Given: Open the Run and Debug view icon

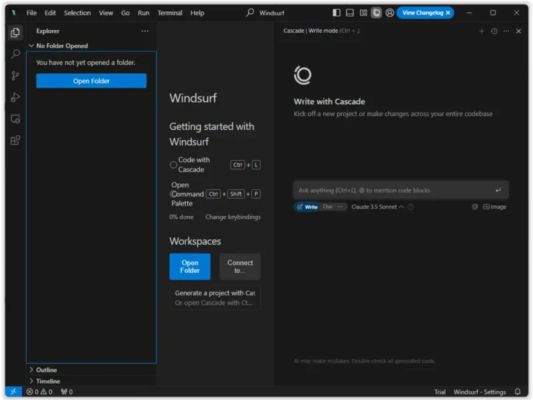Looking at the screenshot, I should (x=15, y=97).
